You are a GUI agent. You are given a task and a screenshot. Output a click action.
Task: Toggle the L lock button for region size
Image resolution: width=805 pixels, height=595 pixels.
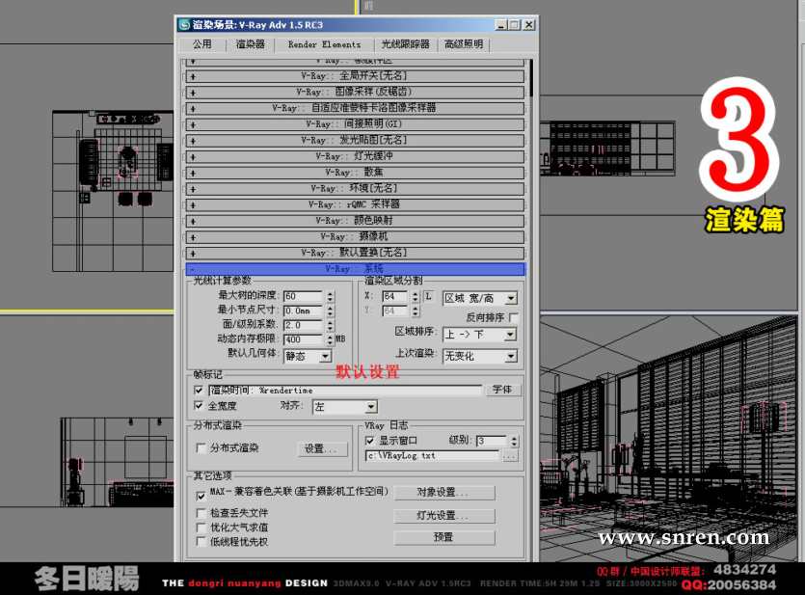click(429, 296)
